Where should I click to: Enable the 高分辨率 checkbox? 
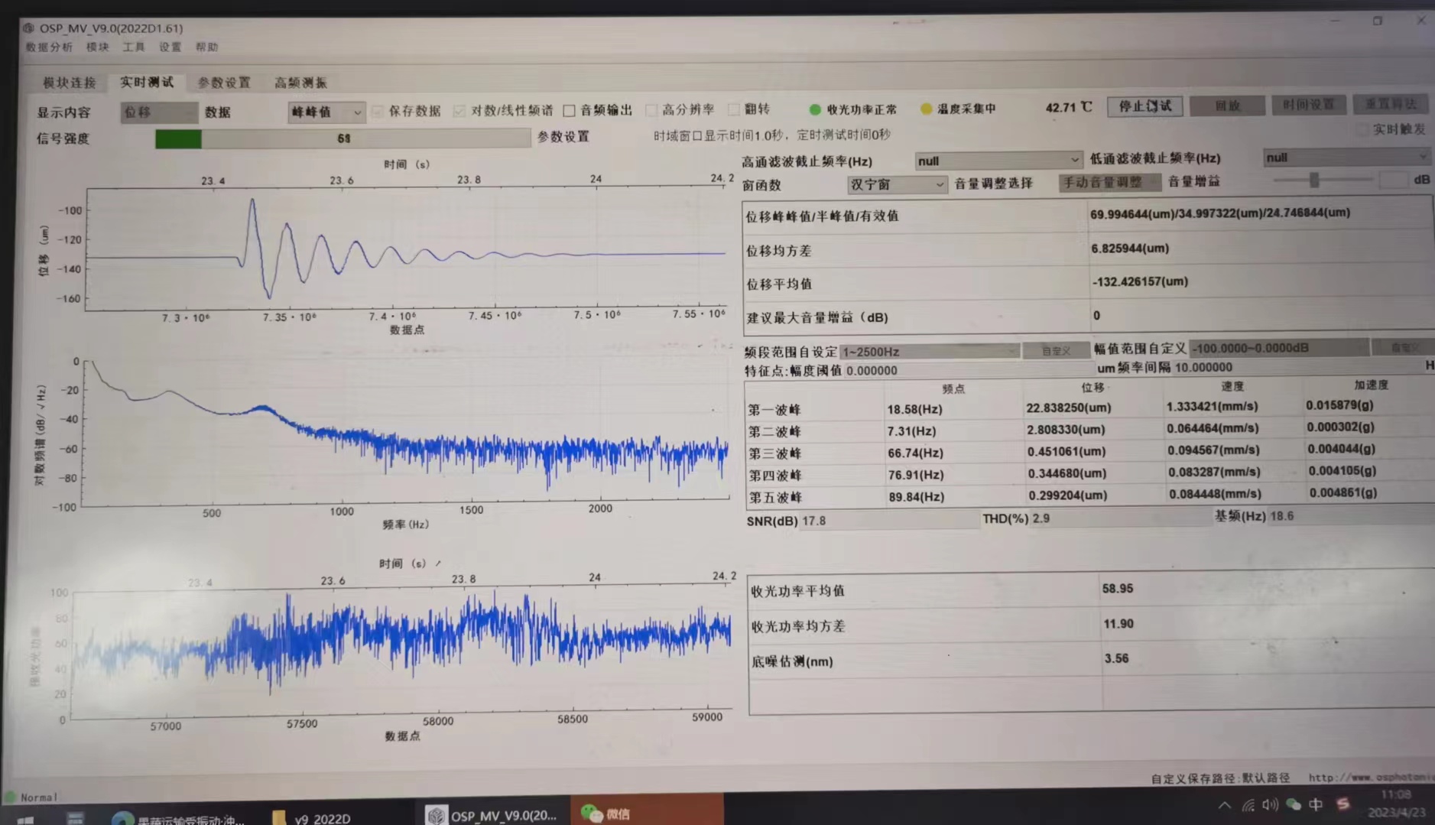point(651,110)
